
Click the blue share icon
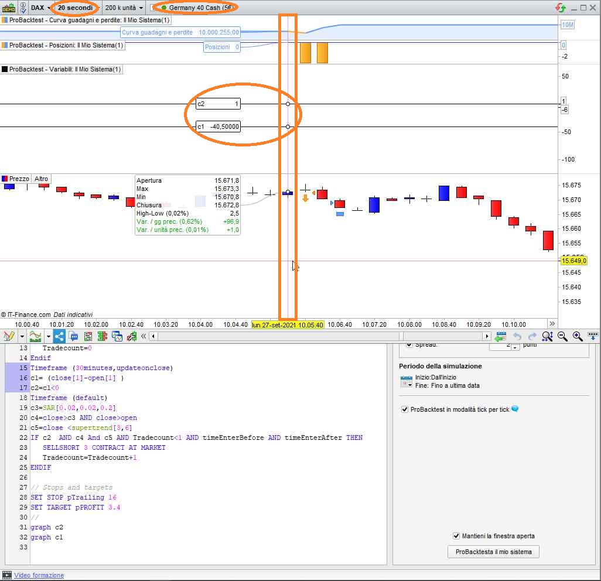click(x=59, y=337)
